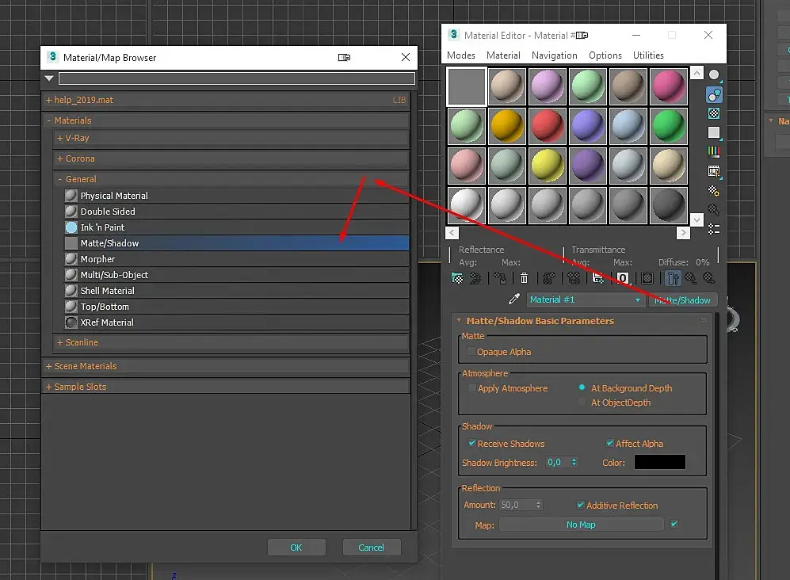
Task: Click the Put to Library icon
Action: (x=598, y=278)
